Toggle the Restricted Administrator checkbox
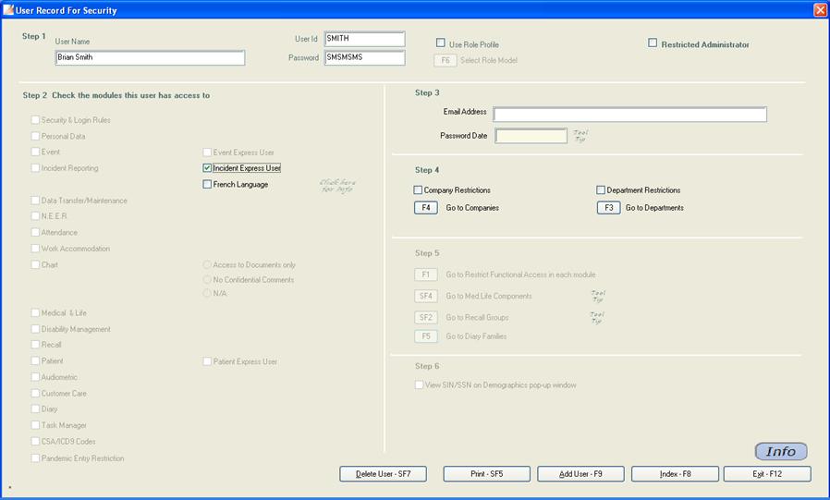The image size is (830, 500). click(x=653, y=43)
